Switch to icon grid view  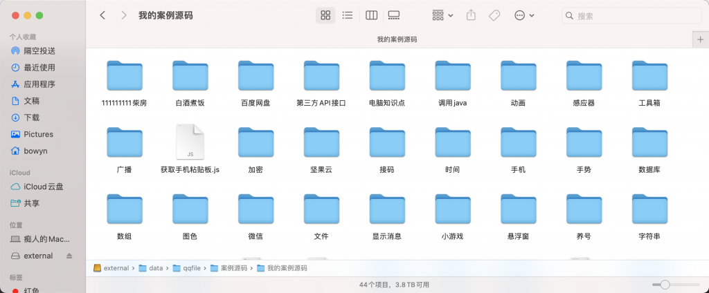(325, 15)
